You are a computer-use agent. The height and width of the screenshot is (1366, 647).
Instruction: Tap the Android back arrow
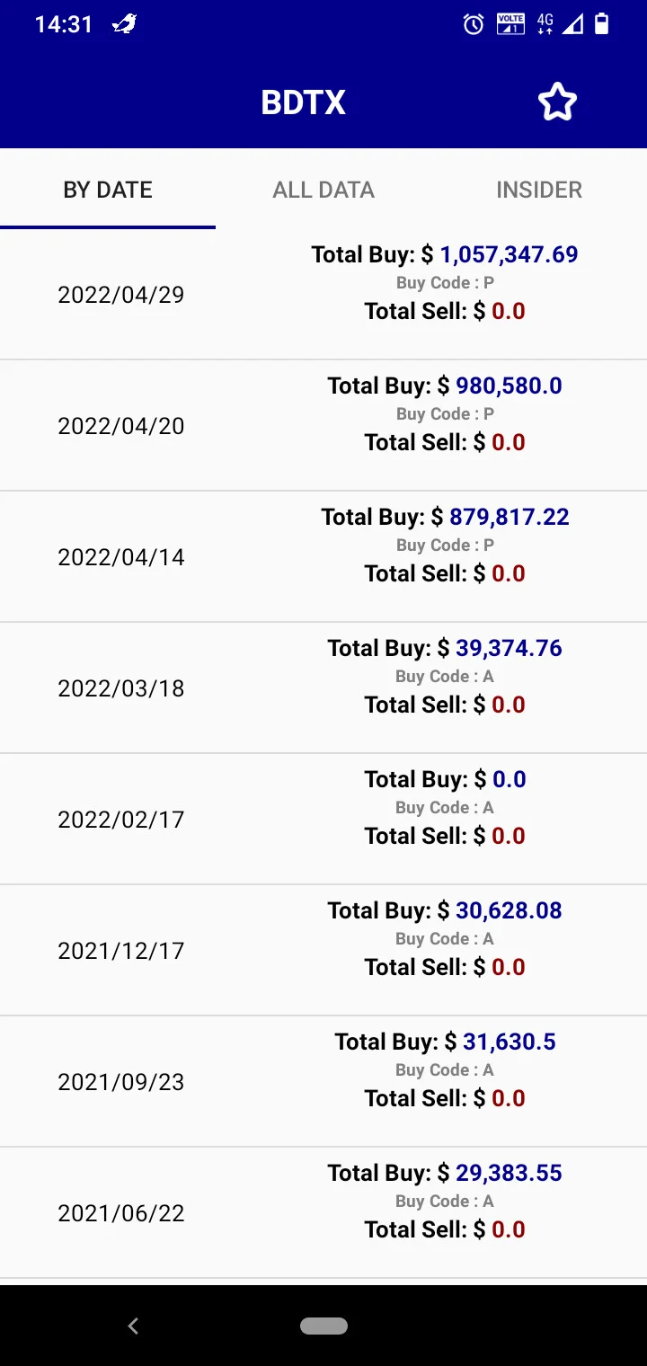[133, 1326]
